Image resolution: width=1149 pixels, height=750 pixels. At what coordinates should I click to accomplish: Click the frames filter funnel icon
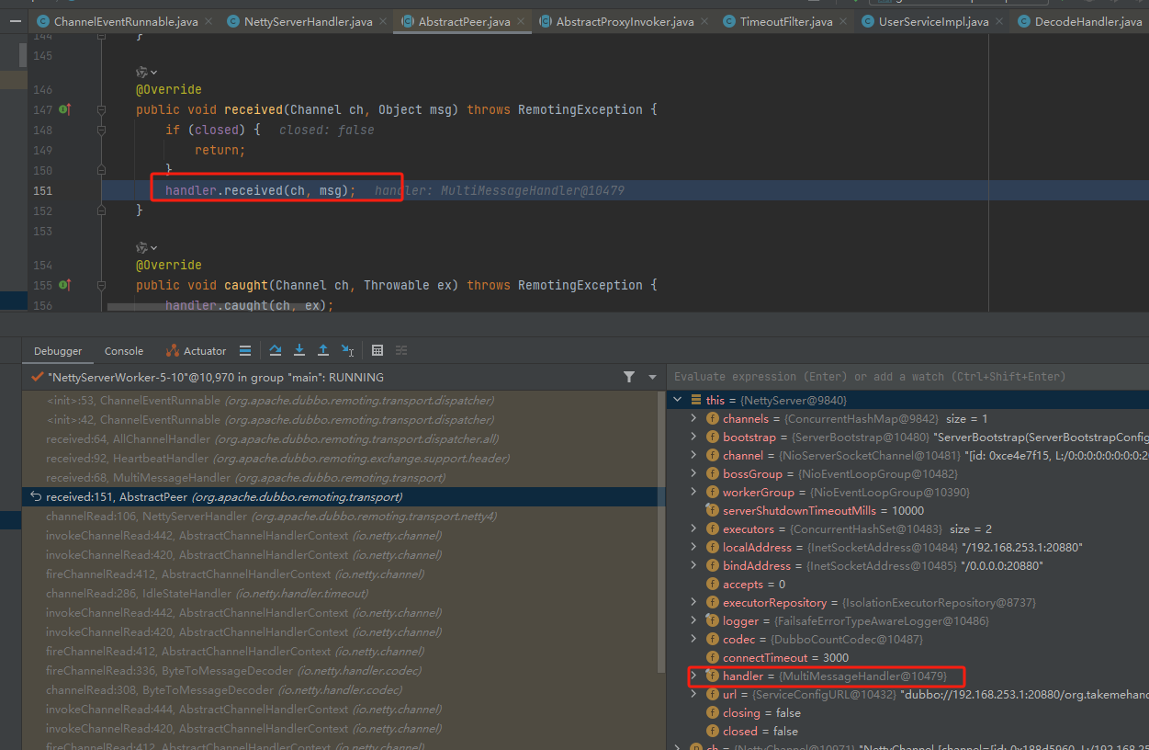(629, 377)
